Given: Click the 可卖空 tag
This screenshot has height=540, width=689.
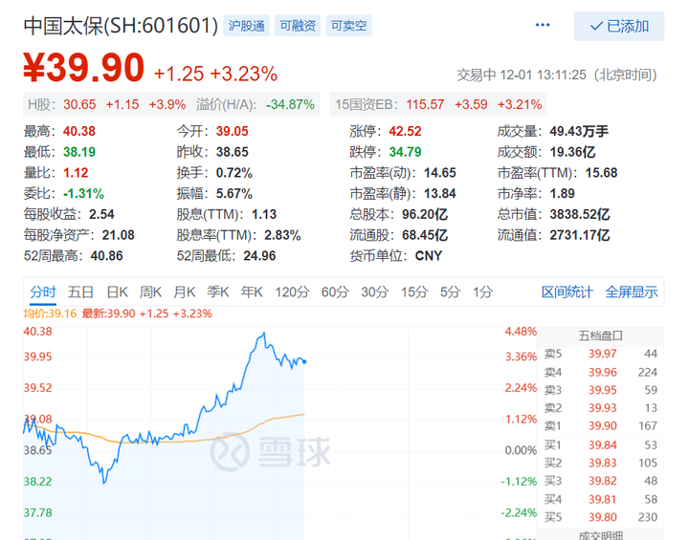Looking at the screenshot, I should pyautogui.click(x=348, y=26).
